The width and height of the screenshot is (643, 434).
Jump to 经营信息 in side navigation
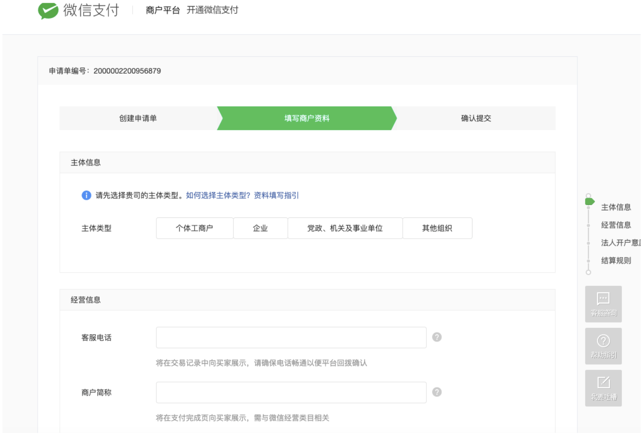point(615,225)
